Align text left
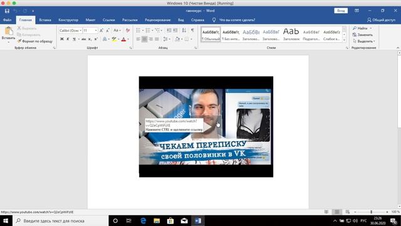This screenshot has height=226, width=401. pos(138,39)
